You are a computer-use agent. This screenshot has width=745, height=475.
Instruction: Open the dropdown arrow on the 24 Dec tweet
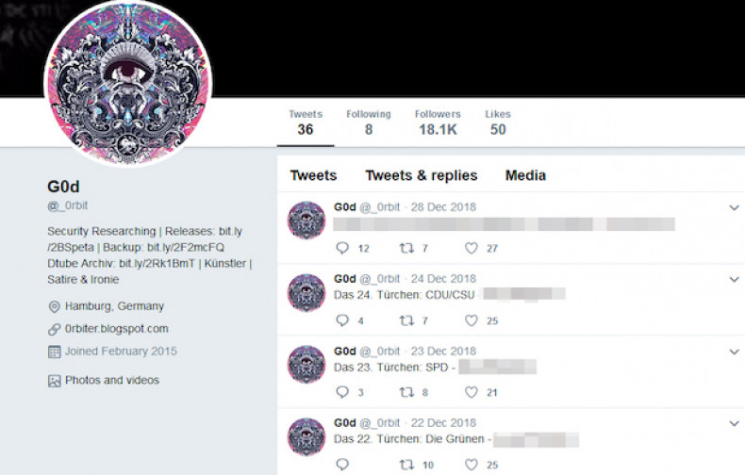[x=734, y=280]
